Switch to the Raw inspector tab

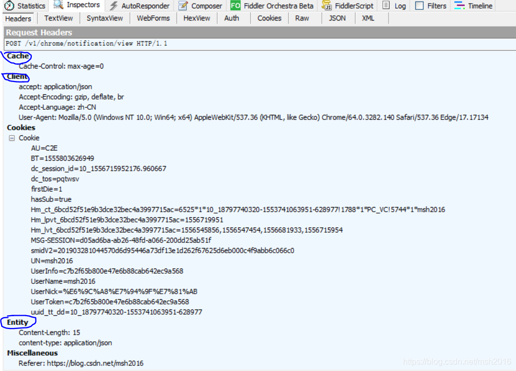pos(302,18)
